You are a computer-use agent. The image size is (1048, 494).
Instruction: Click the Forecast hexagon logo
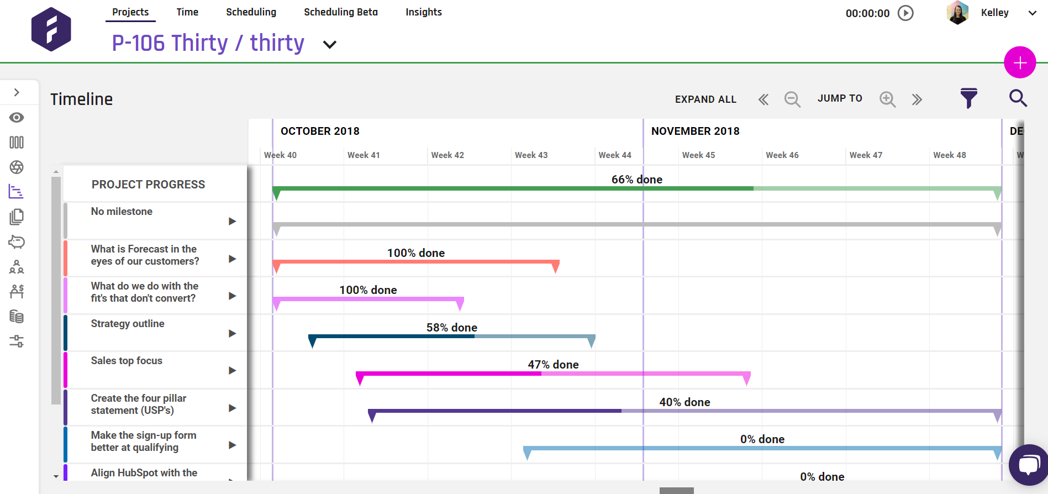pos(51,29)
